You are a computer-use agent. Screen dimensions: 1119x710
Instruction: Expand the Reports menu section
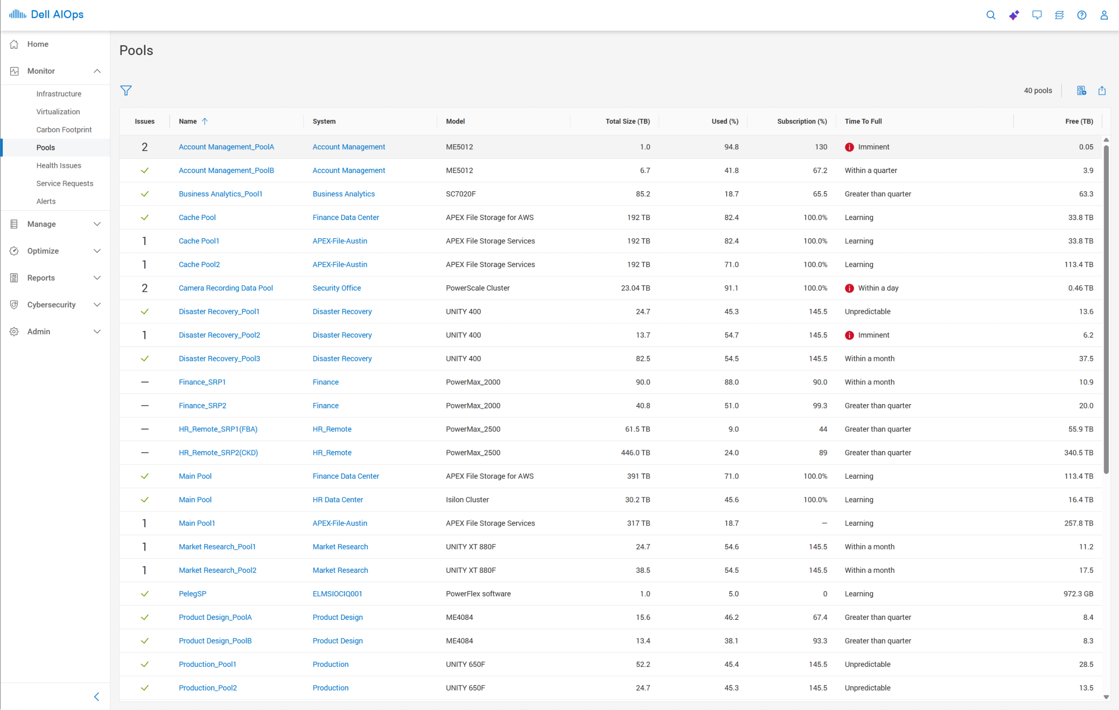pos(55,278)
